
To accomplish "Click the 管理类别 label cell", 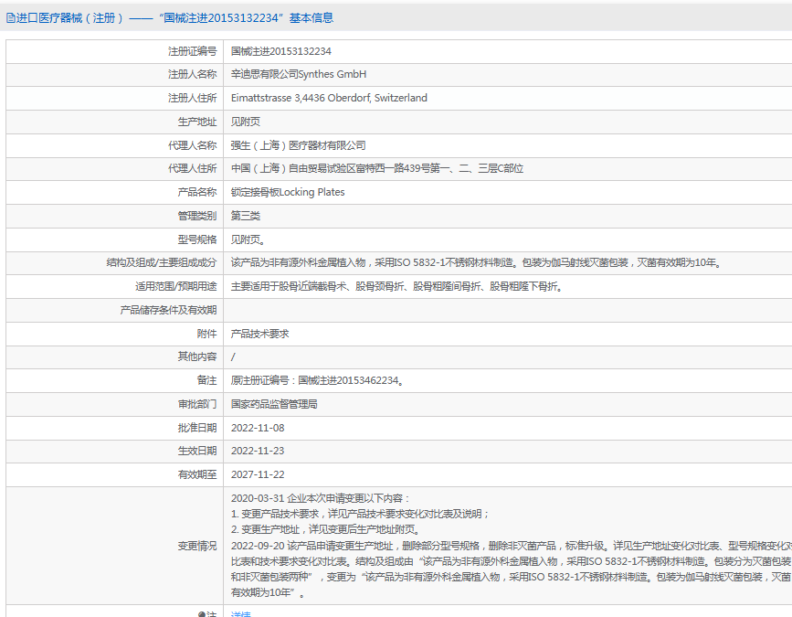I will [x=115, y=216].
